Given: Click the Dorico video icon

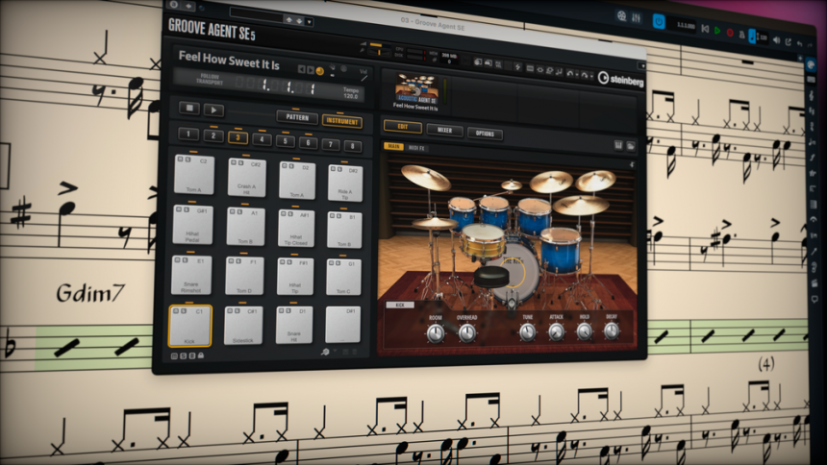Looking at the screenshot, I should pos(622,15).
